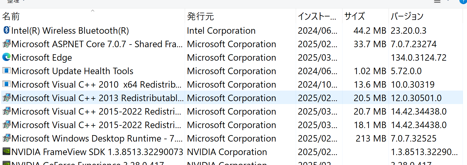Screen dimensions: 467x165
Task: Sort by the サイズ column header
Action: pyautogui.click(x=355, y=16)
